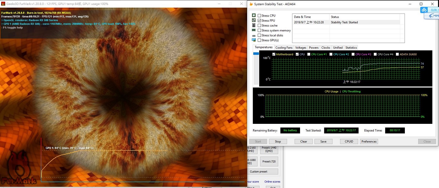Check the CPU Core #2 graph checkbox
The image size is (439, 188).
coord(331,54)
